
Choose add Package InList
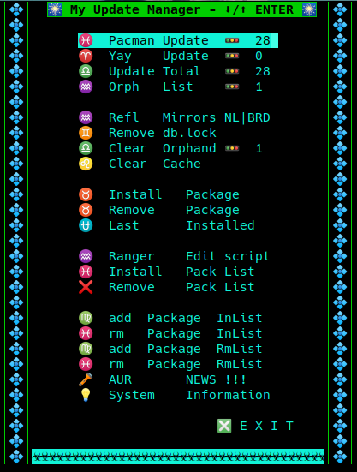[170, 318]
